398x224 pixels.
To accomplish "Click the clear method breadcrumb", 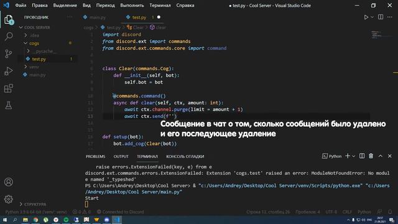I will coord(158,27).
